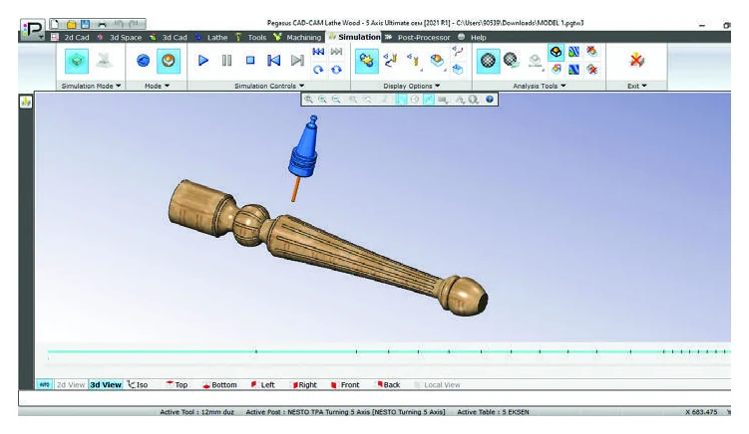Select the Top view button
This screenshot has height=434, width=749.
[x=177, y=384]
